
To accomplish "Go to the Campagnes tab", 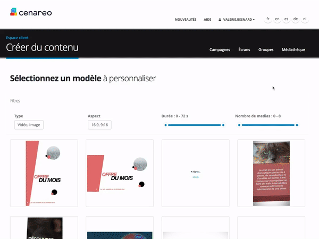I will tap(220, 49).
